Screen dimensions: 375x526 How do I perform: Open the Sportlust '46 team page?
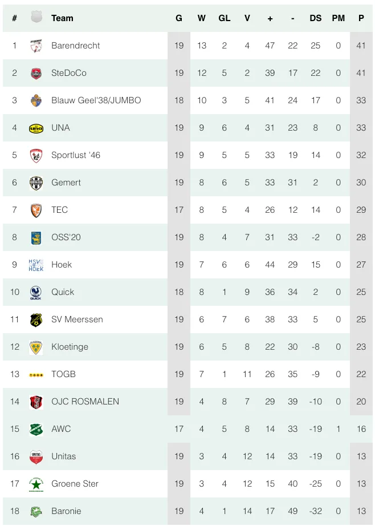(75, 155)
